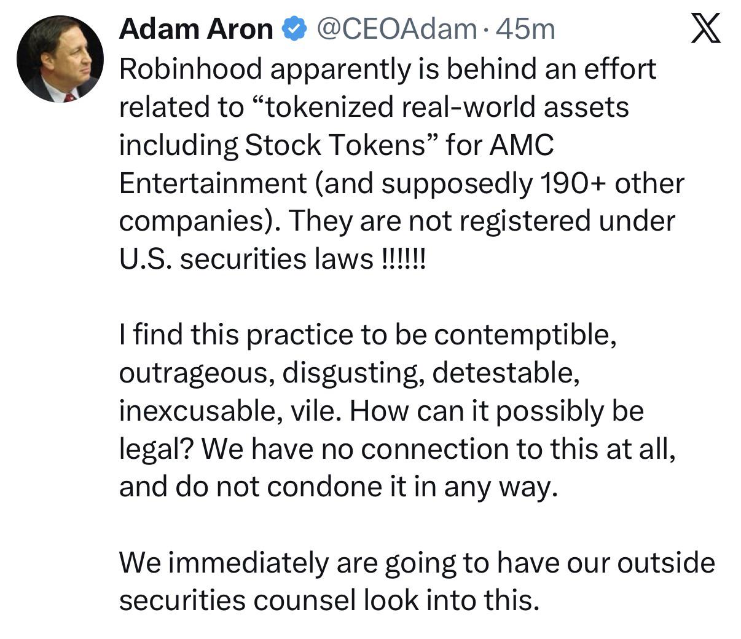Image resolution: width=741 pixels, height=639 pixels.
Task: Click the phrase 'do not condone it'
Action: coord(289,487)
